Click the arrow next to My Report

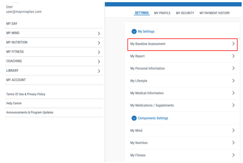[x=233, y=56]
